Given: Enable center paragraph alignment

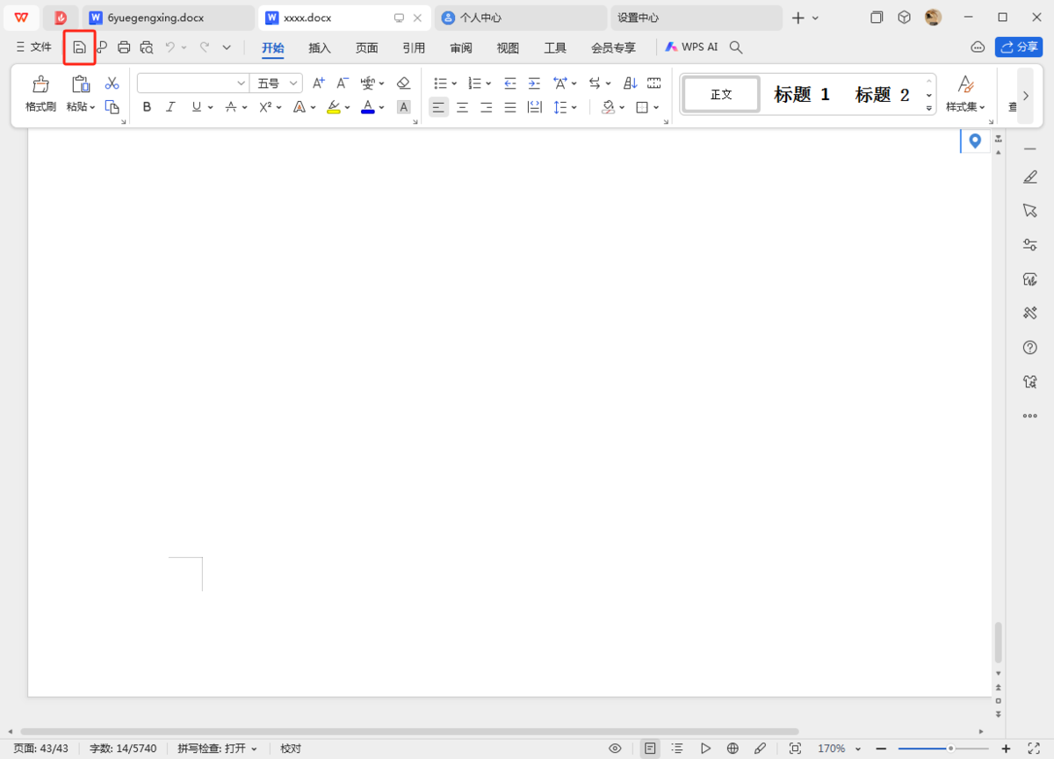Looking at the screenshot, I should click(462, 107).
